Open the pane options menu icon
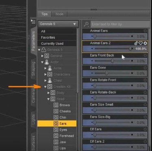Screen dimensions: 152x151 33,22
